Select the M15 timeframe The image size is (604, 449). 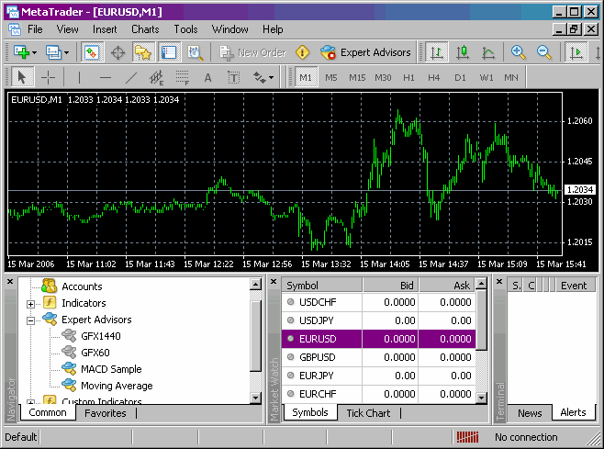[357, 77]
